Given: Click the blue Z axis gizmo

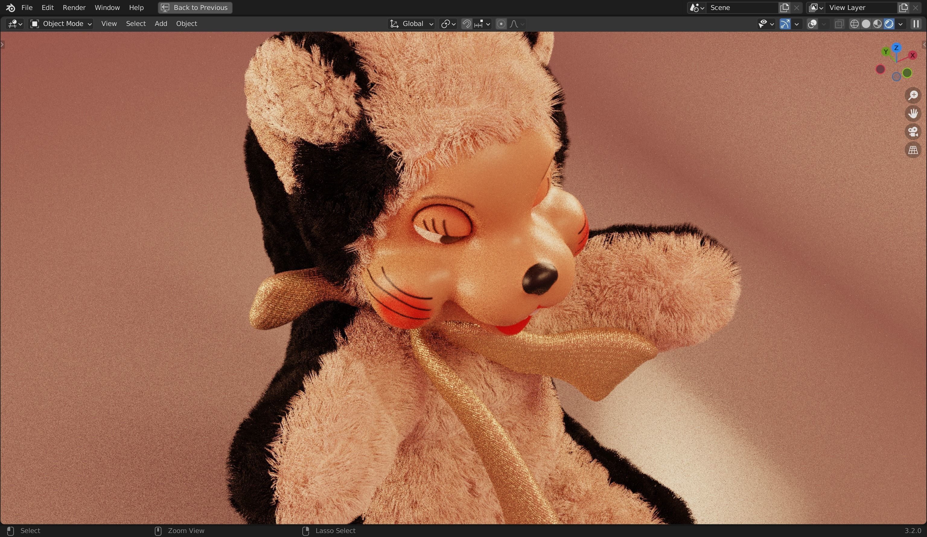Looking at the screenshot, I should [896, 48].
